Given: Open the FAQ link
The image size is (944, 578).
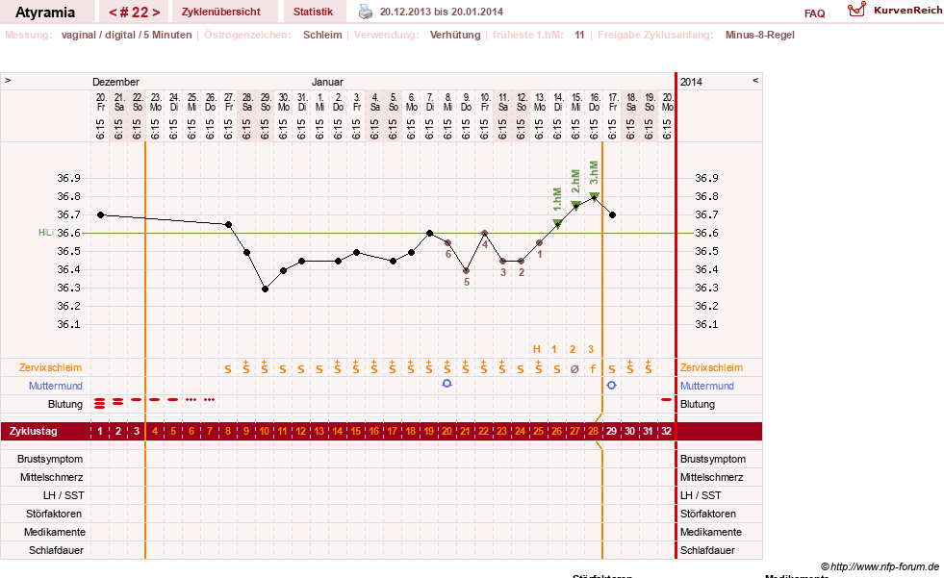Looking at the screenshot, I should pos(814,13).
